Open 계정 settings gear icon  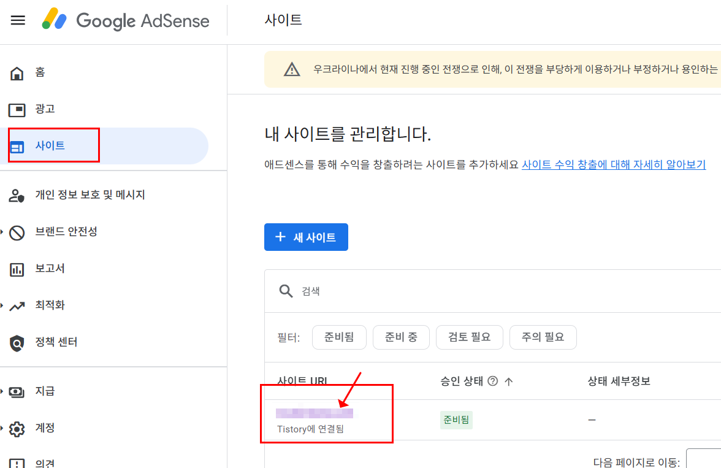pos(18,428)
